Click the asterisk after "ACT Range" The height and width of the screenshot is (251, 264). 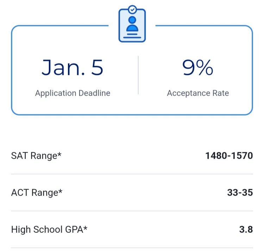pyautogui.click(x=60, y=191)
